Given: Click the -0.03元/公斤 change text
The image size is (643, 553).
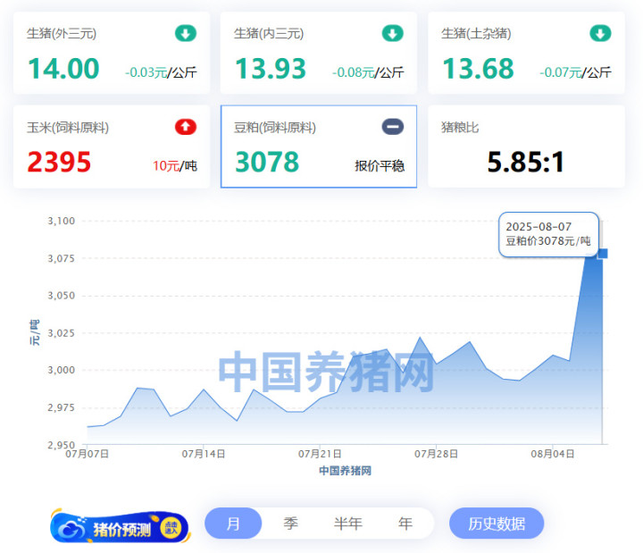Looking at the screenshot, I should [x=161, y=72].
